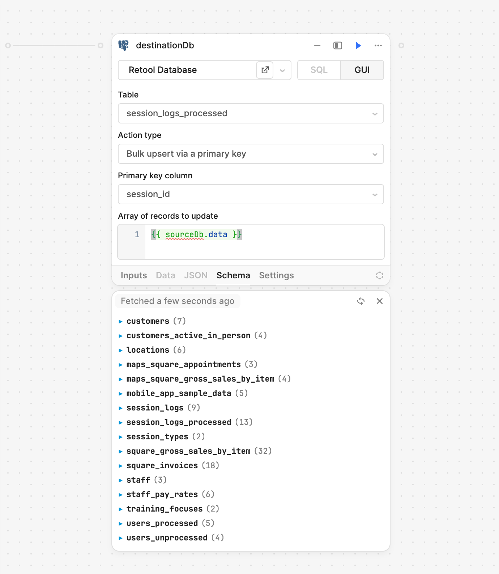Open Retool Database resource in new window
Viewport: 499px width, 574px height.
(265, 70)
